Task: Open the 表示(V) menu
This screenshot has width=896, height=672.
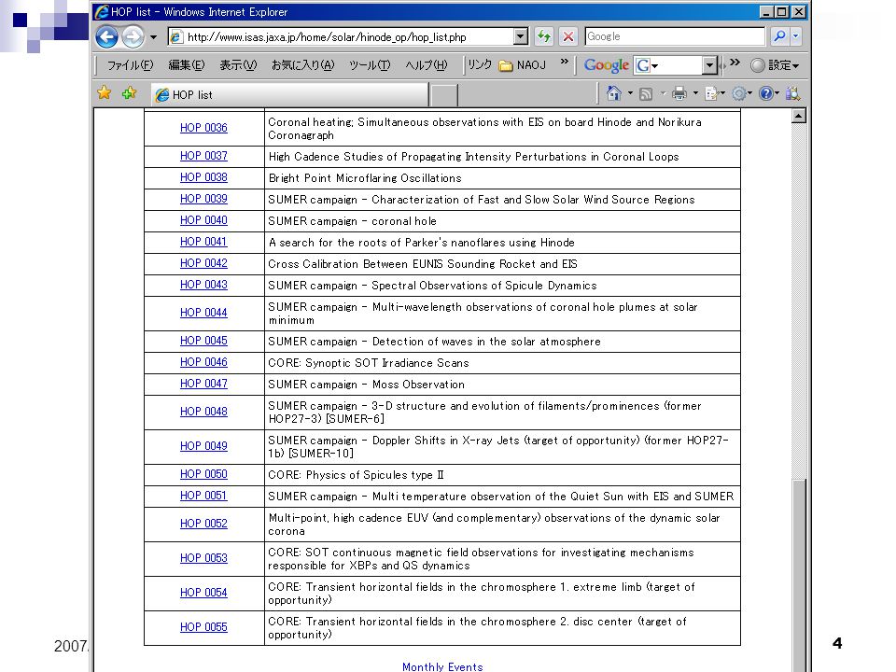Action: pyautogui.click(x=238, y=65)
